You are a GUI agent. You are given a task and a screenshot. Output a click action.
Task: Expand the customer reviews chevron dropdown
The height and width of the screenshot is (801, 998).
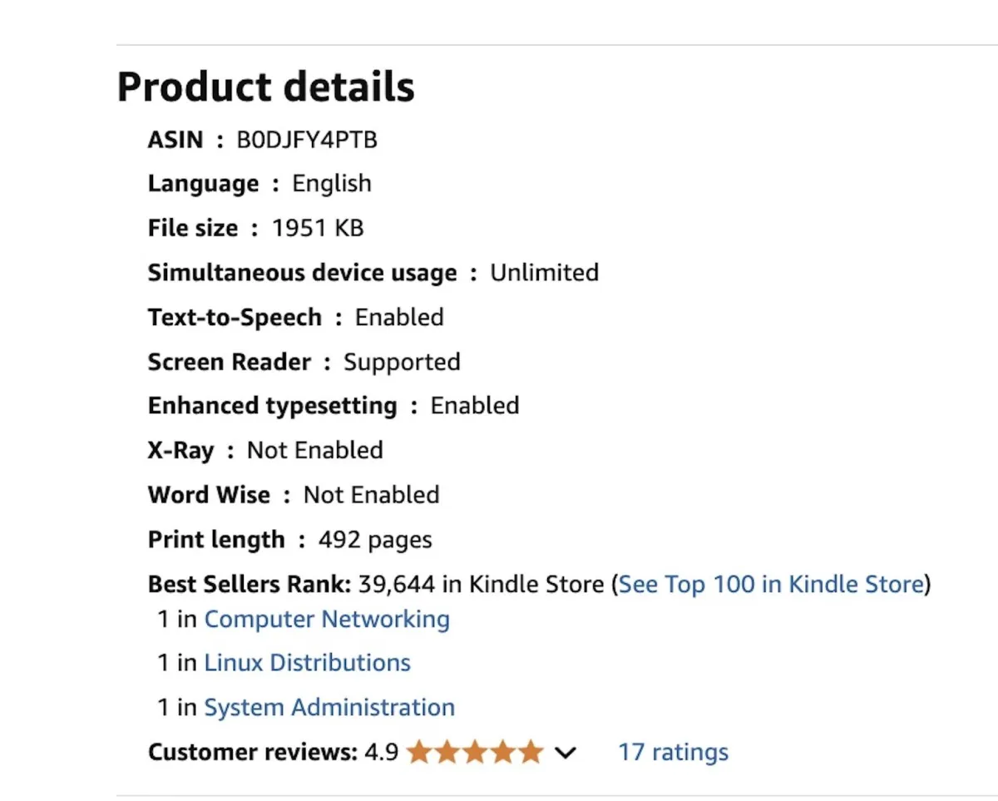(x=566, y=754)
